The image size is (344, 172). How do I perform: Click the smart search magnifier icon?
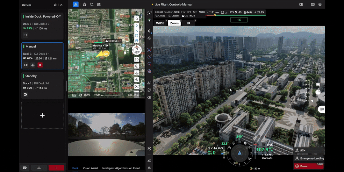pyautogui.click(x=149, y=64)
